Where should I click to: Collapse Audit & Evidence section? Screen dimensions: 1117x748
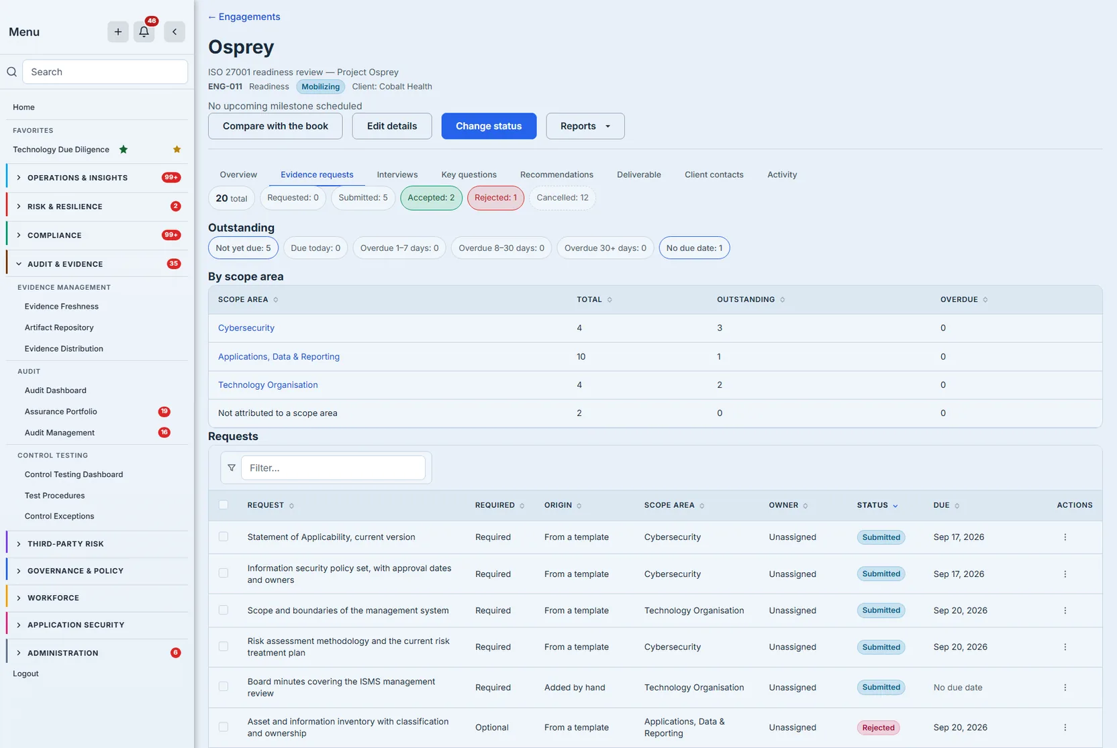(x=97, y=264)
